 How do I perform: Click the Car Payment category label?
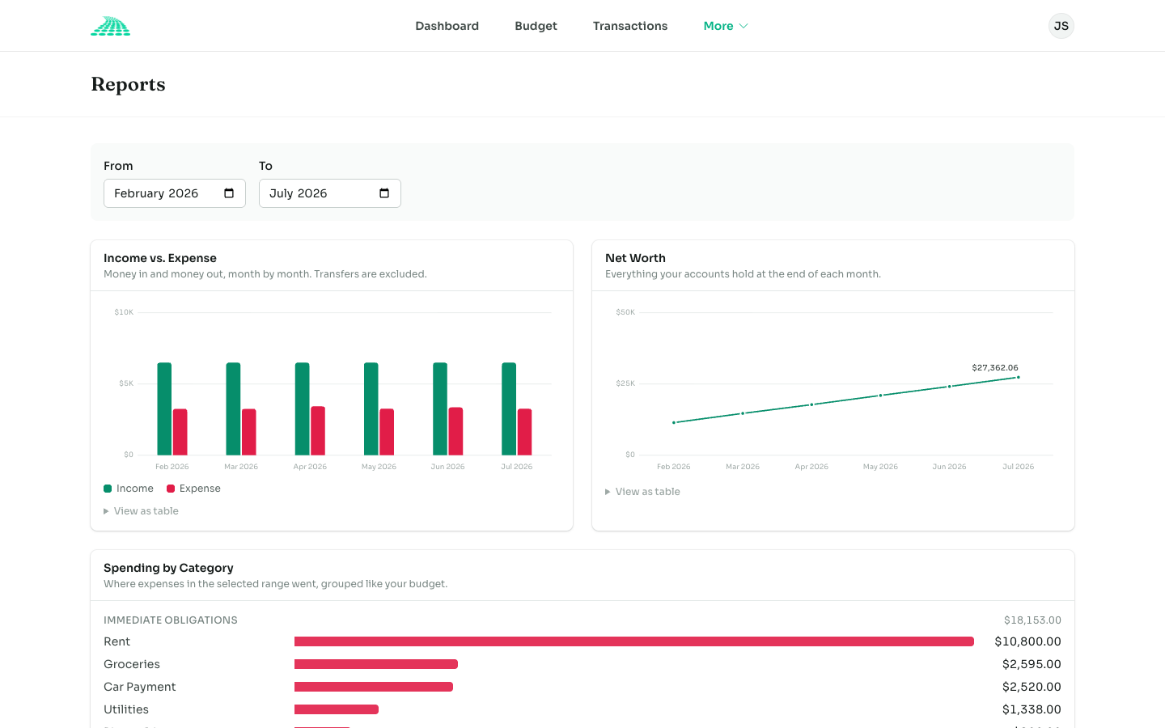click(x=139, y=687)
